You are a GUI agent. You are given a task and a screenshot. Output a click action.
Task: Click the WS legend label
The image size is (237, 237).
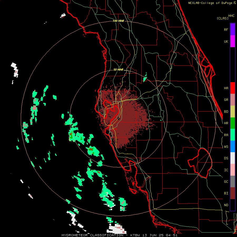coord(226,147)
